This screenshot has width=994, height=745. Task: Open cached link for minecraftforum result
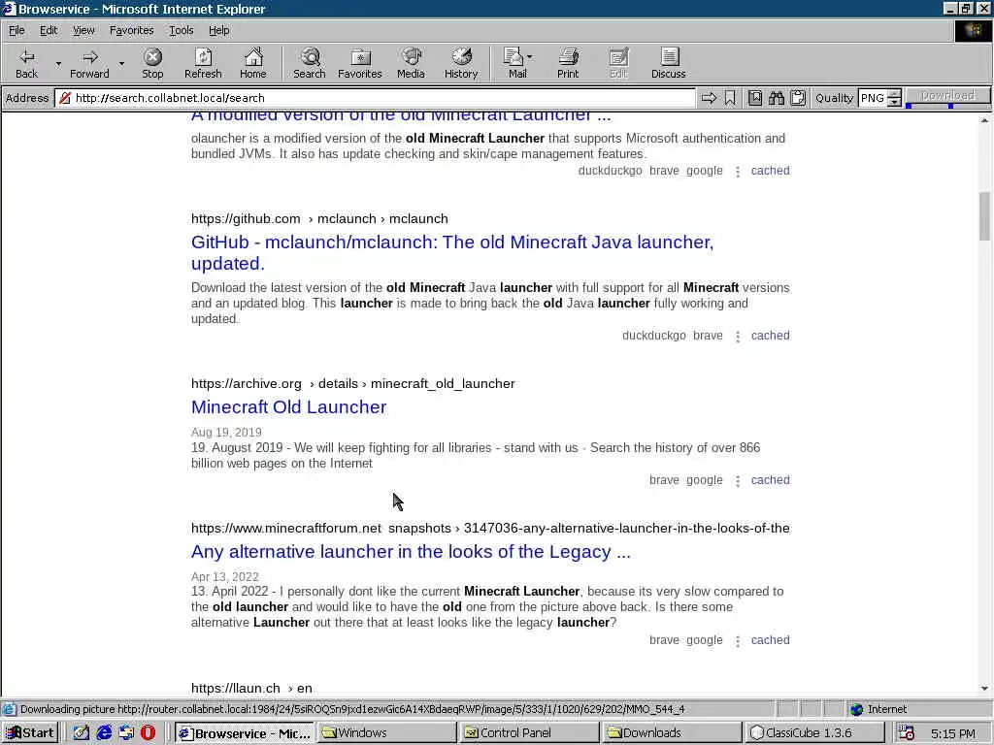[x=770, y=640]
